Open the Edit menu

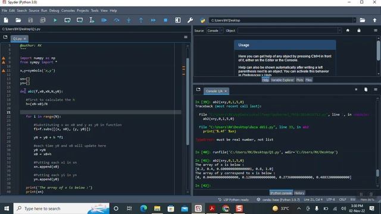click(x=12, y=11)
